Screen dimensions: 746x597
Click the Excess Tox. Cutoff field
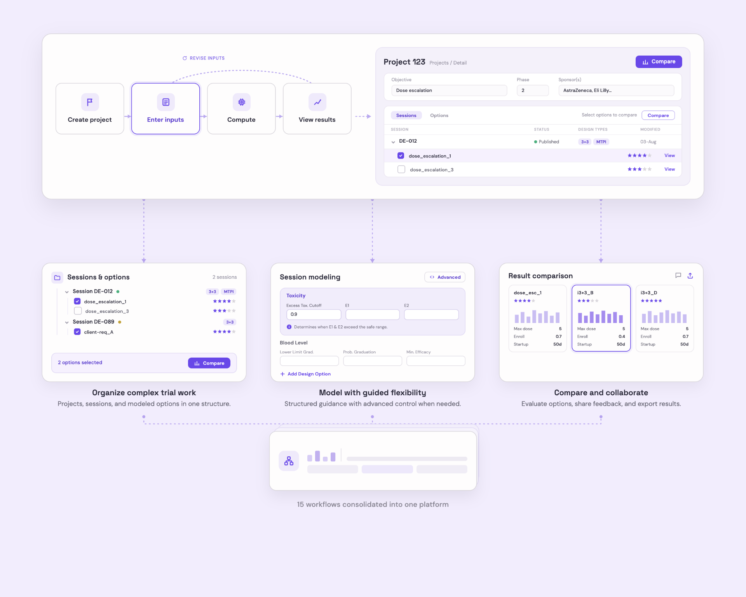point(314,314)
